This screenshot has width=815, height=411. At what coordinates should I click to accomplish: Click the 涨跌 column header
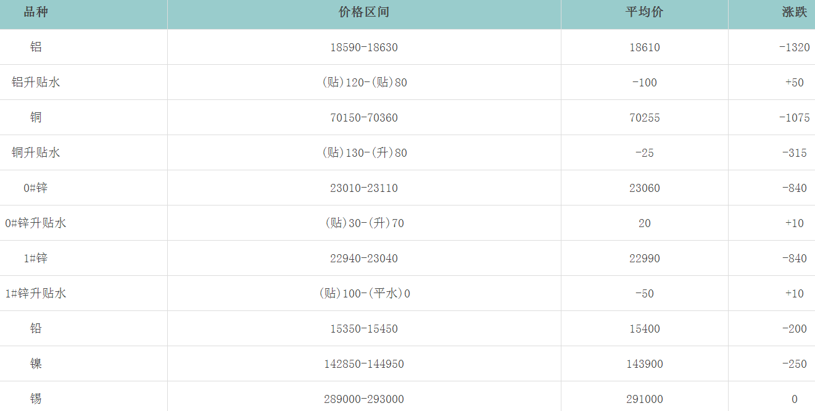coord(794,12)
